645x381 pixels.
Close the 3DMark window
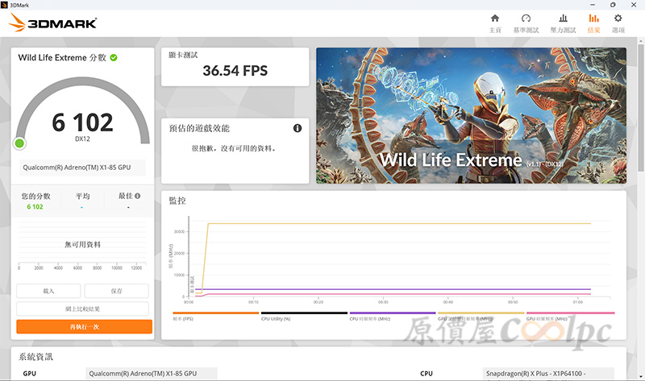634,5
